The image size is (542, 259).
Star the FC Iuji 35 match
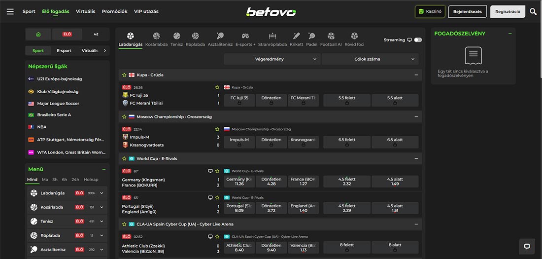217,87
